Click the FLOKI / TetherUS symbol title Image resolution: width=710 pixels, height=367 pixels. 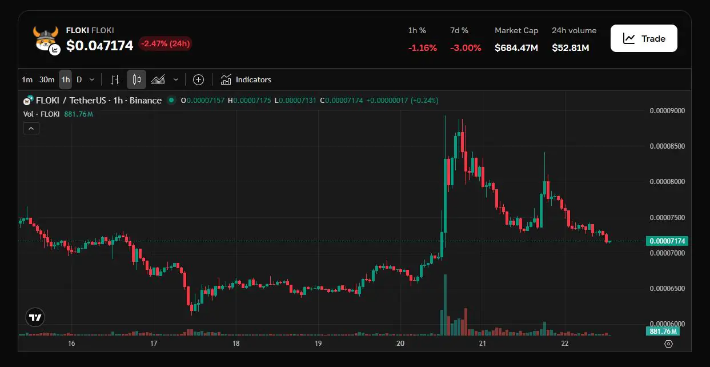pos(71,101)
